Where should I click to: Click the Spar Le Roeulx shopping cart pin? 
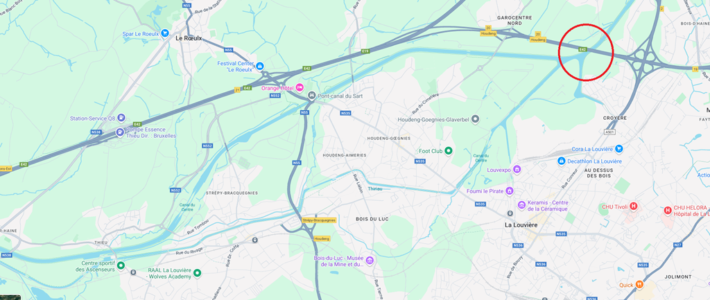pyautogui.click(x=165, y=33)
